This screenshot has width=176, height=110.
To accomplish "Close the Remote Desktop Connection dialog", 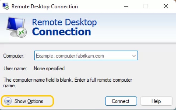I will click(166, 6).
